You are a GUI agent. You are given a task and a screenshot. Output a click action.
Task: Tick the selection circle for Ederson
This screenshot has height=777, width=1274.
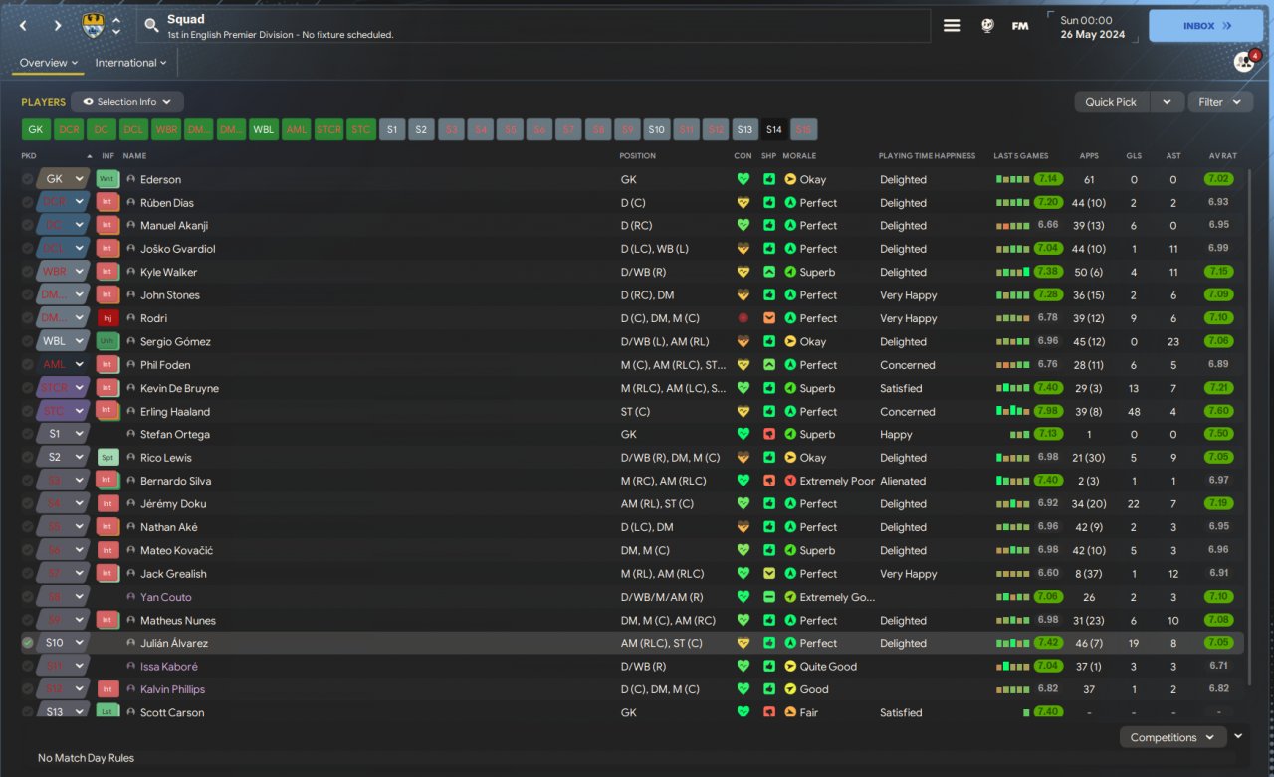pos(27,179)
